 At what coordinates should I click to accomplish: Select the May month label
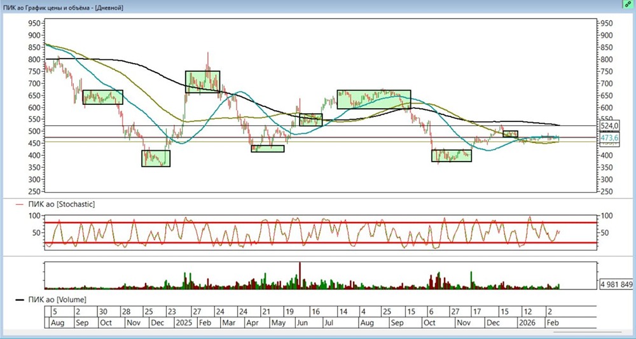(x=279, y=323)
